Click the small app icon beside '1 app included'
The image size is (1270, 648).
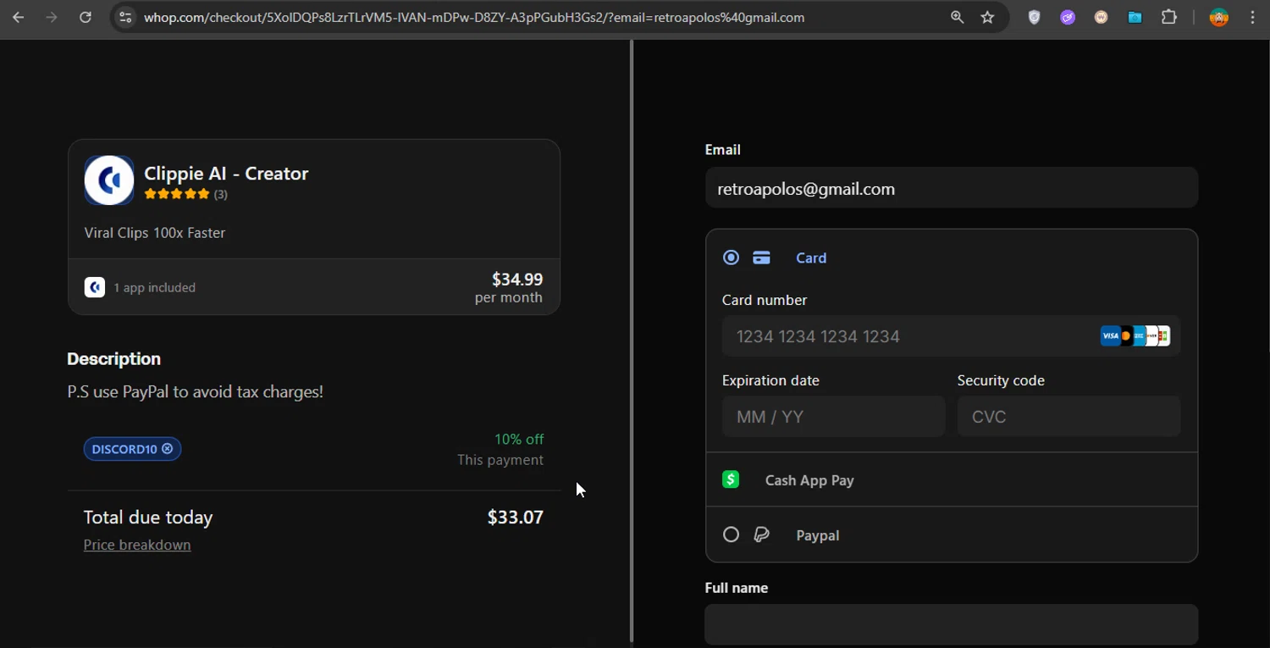click(95, 287)
